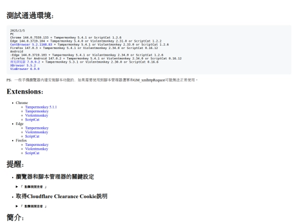
Task: Click the Edge 144.0.3719.104 PC line
Action: pyautogui.click(x=86, y=41)
